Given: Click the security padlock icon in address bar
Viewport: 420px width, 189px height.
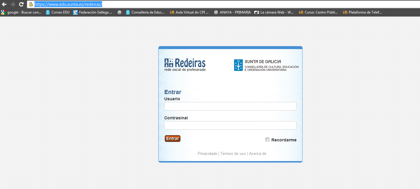Looking at the screenshot, I should click(31, 4).
